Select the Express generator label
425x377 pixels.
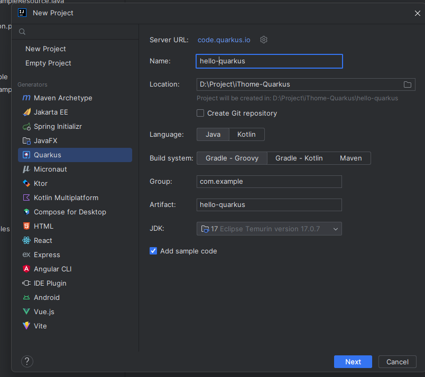coord(47,255)
